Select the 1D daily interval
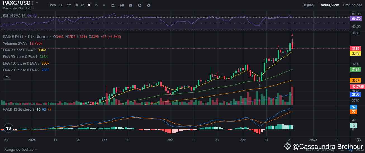 coord(89,5)
